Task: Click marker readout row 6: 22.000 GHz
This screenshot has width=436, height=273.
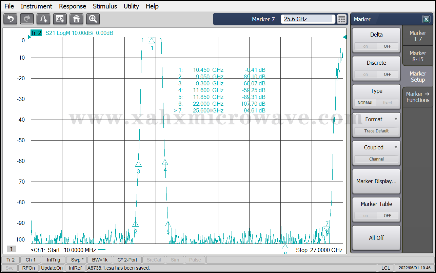Action: (x=222, y=104)
